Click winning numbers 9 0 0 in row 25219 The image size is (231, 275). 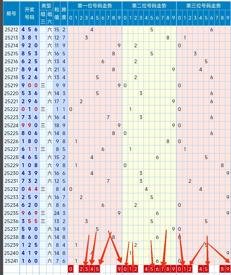coord(30,85)
